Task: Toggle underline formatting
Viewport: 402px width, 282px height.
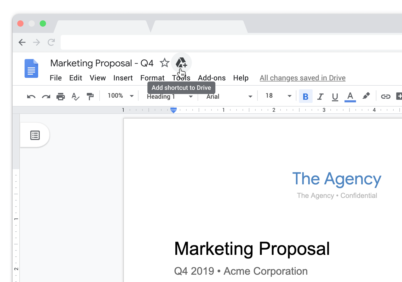Action: 335,96
